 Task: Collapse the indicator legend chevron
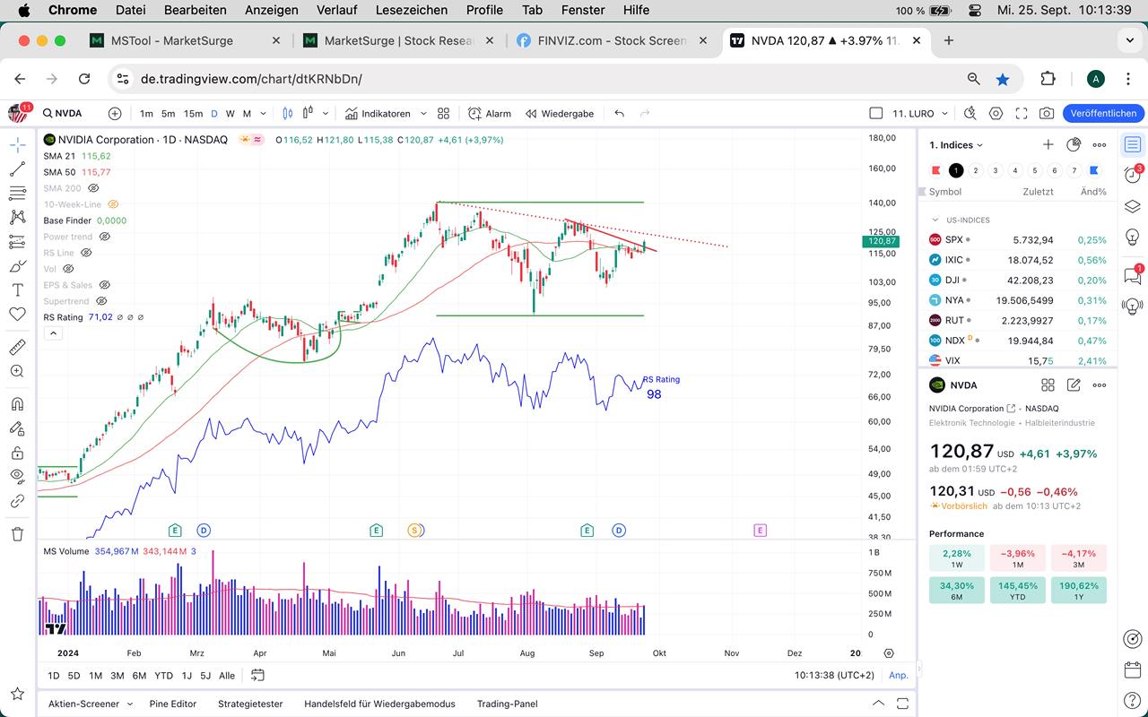pos(53,333)
